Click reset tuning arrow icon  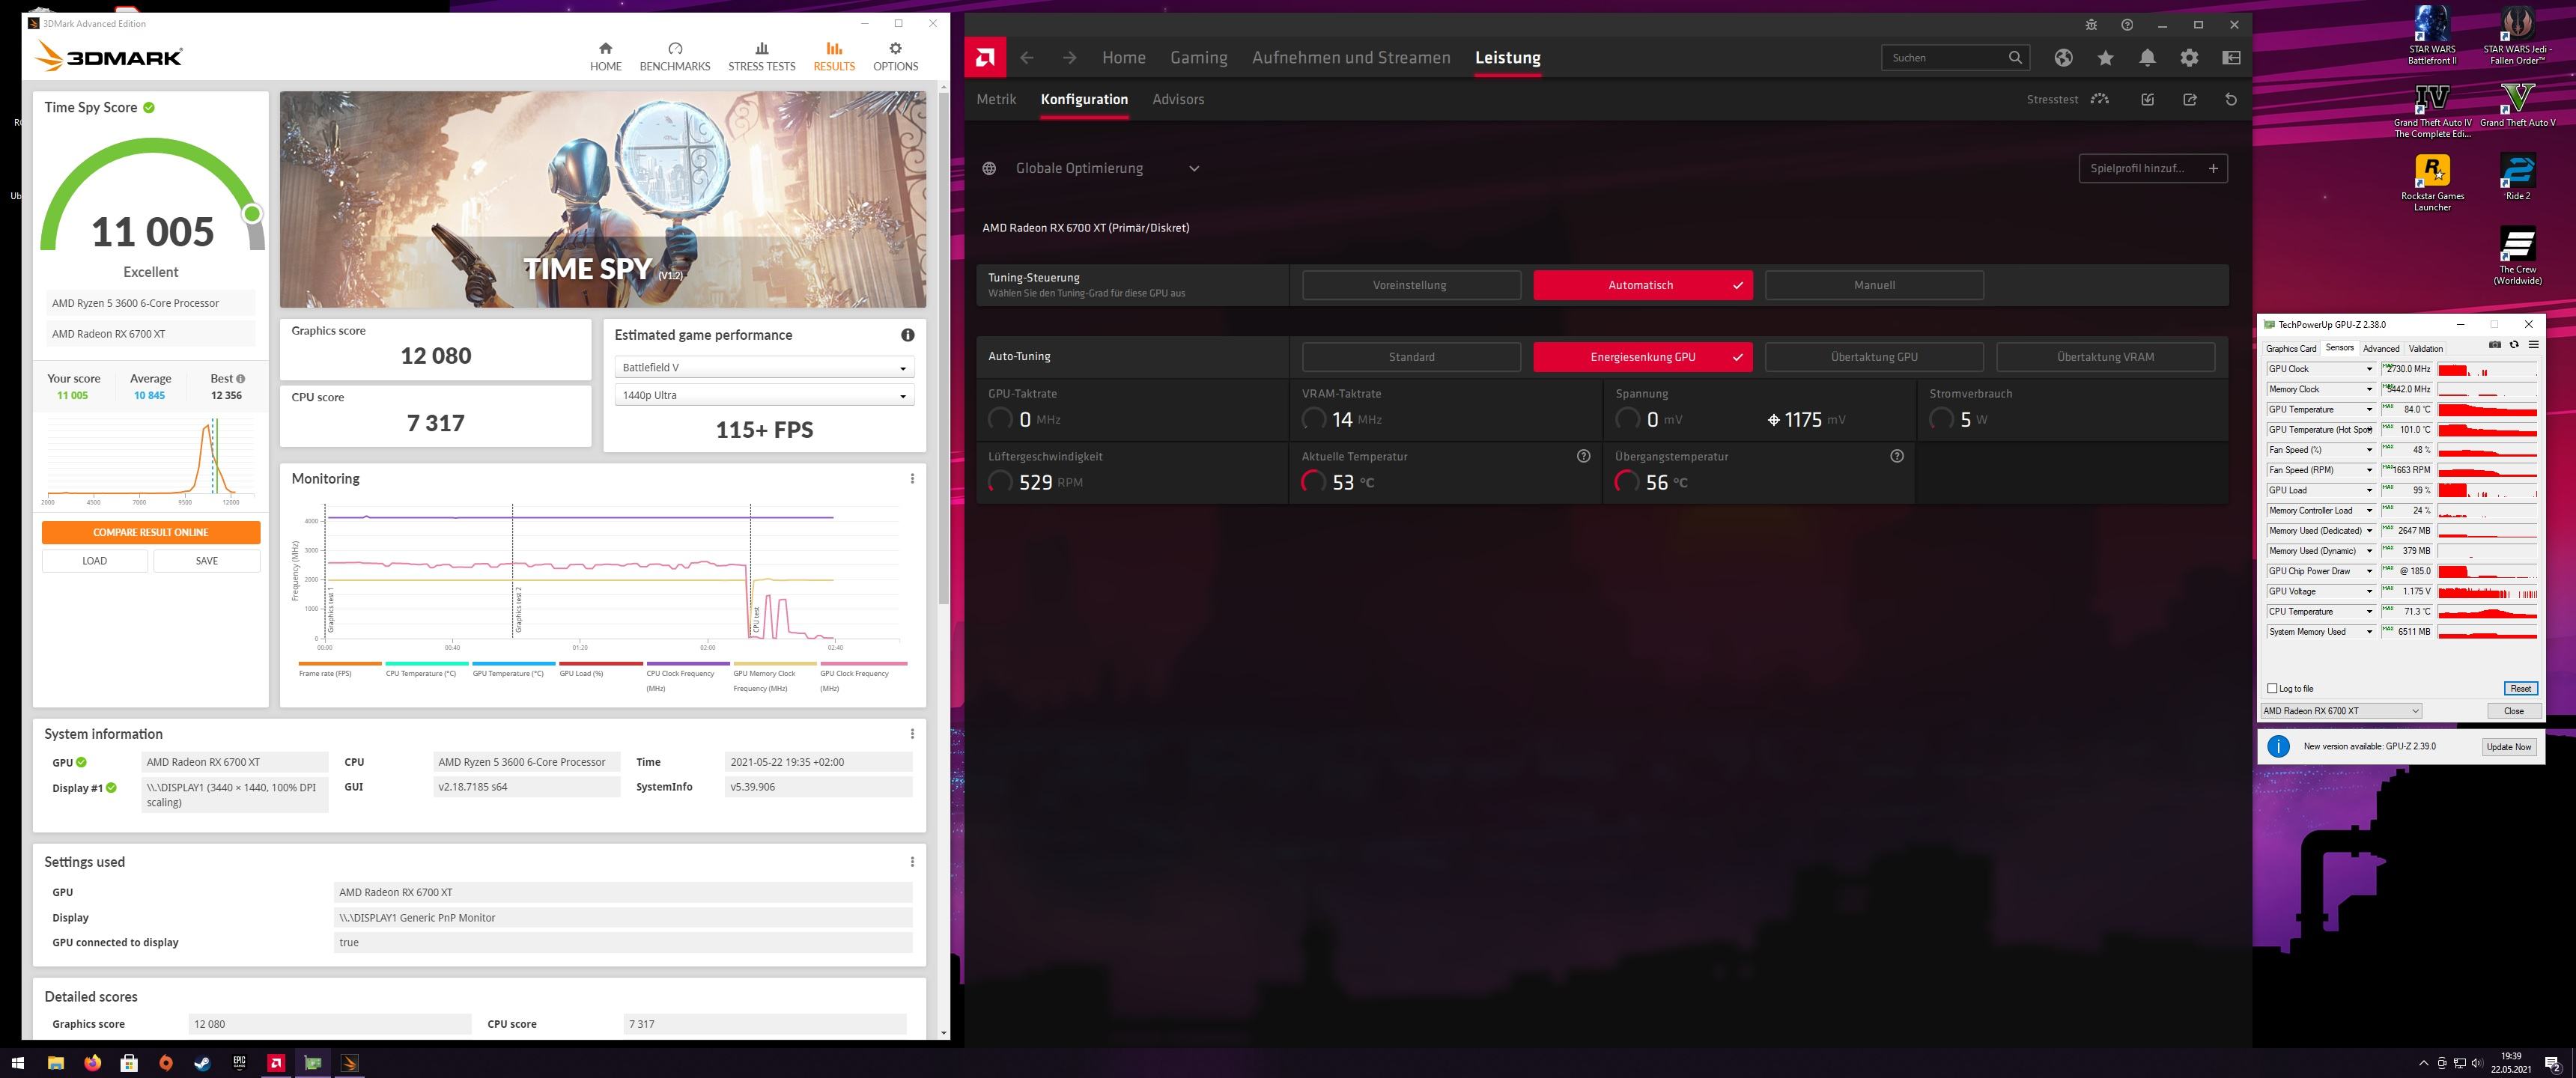pyautogui.click(x=2230, y=100)
